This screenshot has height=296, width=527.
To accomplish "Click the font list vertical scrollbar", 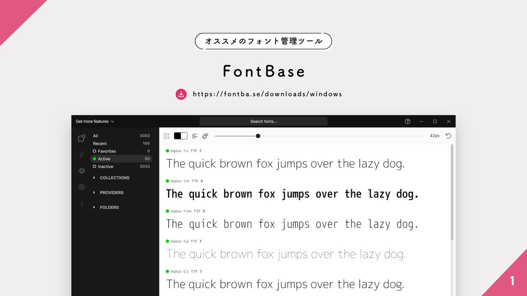I will click(451, 192).
